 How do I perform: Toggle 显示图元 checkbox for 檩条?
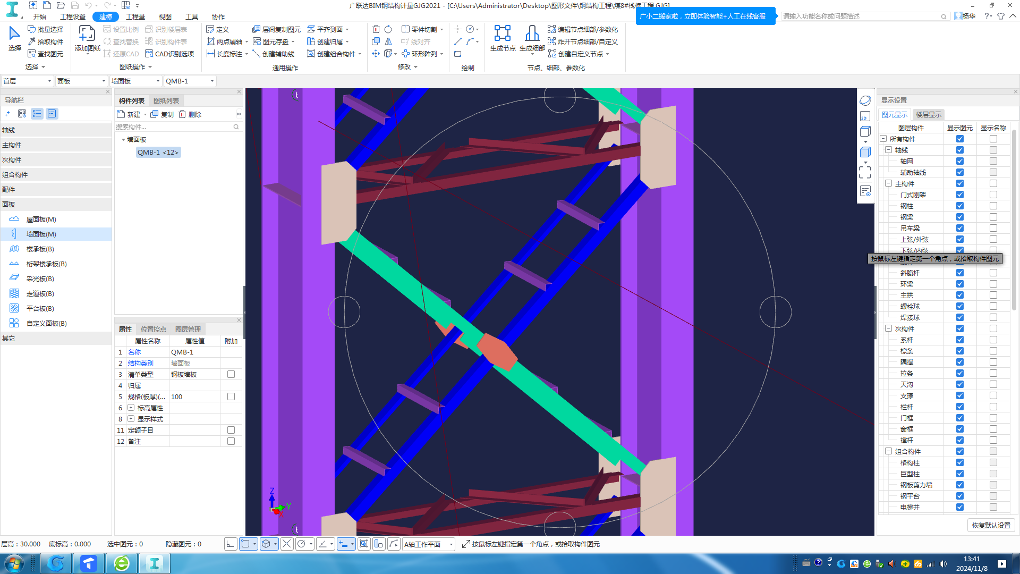tap(959, 351)
